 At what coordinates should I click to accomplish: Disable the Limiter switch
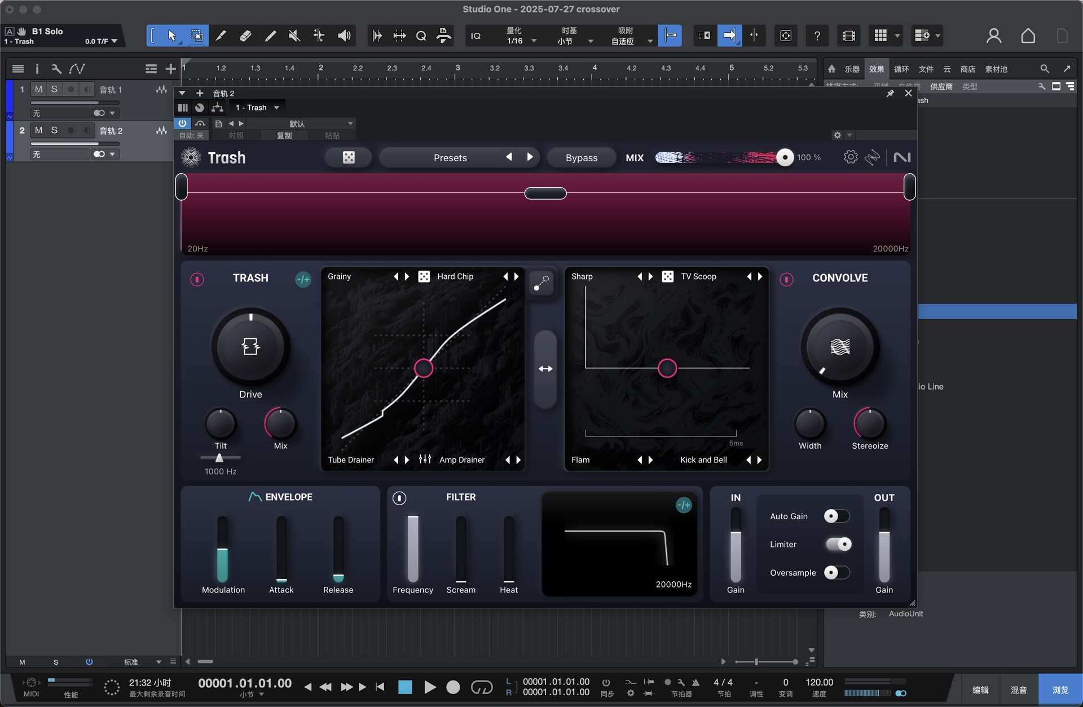pos(838,544)
